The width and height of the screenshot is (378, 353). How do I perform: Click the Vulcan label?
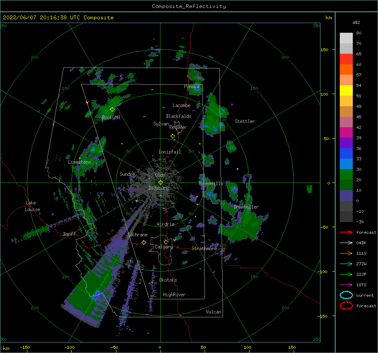[214, 312]
